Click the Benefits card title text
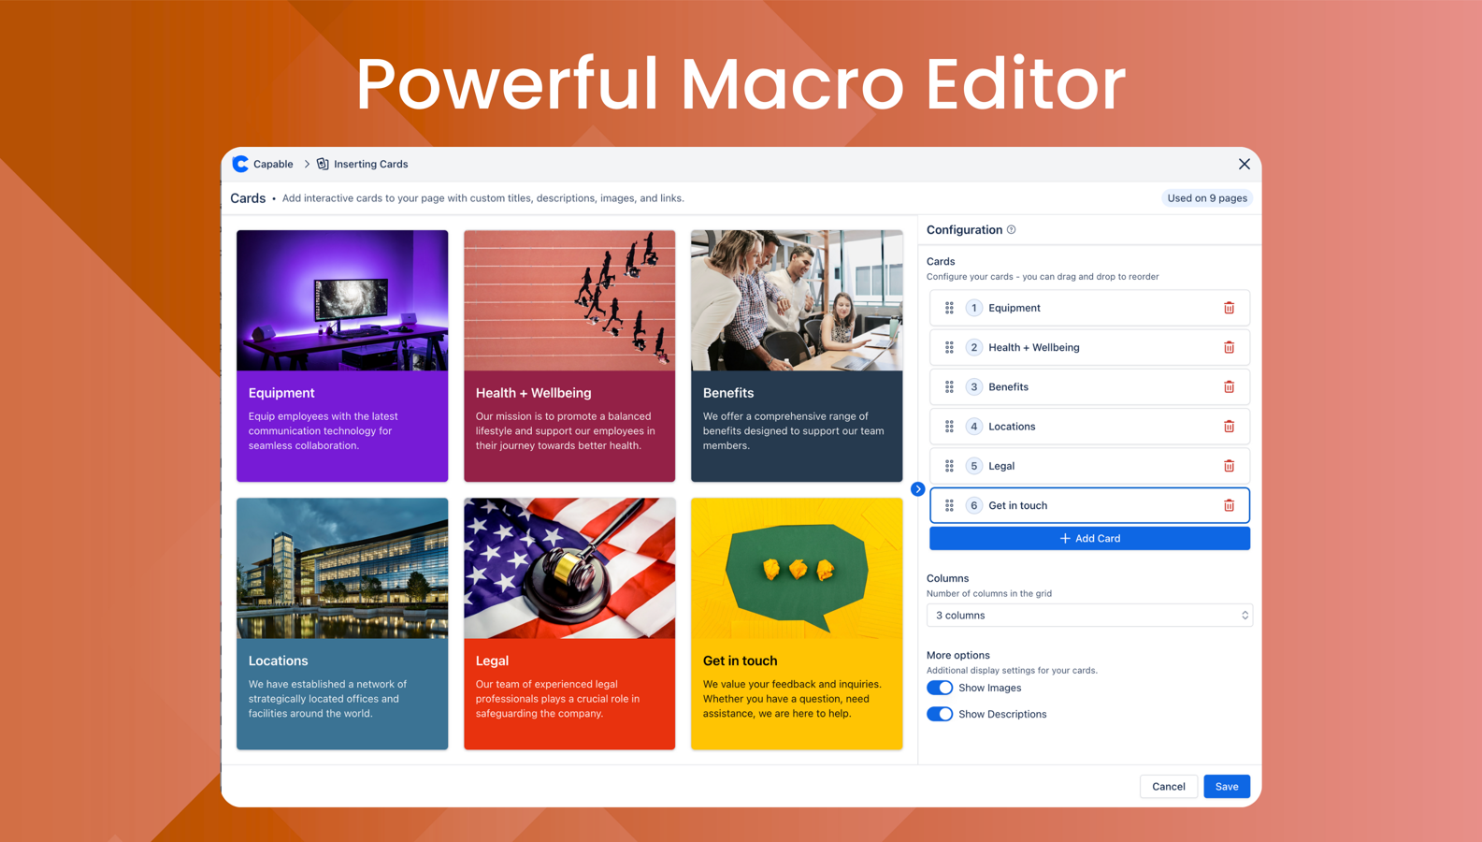 coord(728,393)
